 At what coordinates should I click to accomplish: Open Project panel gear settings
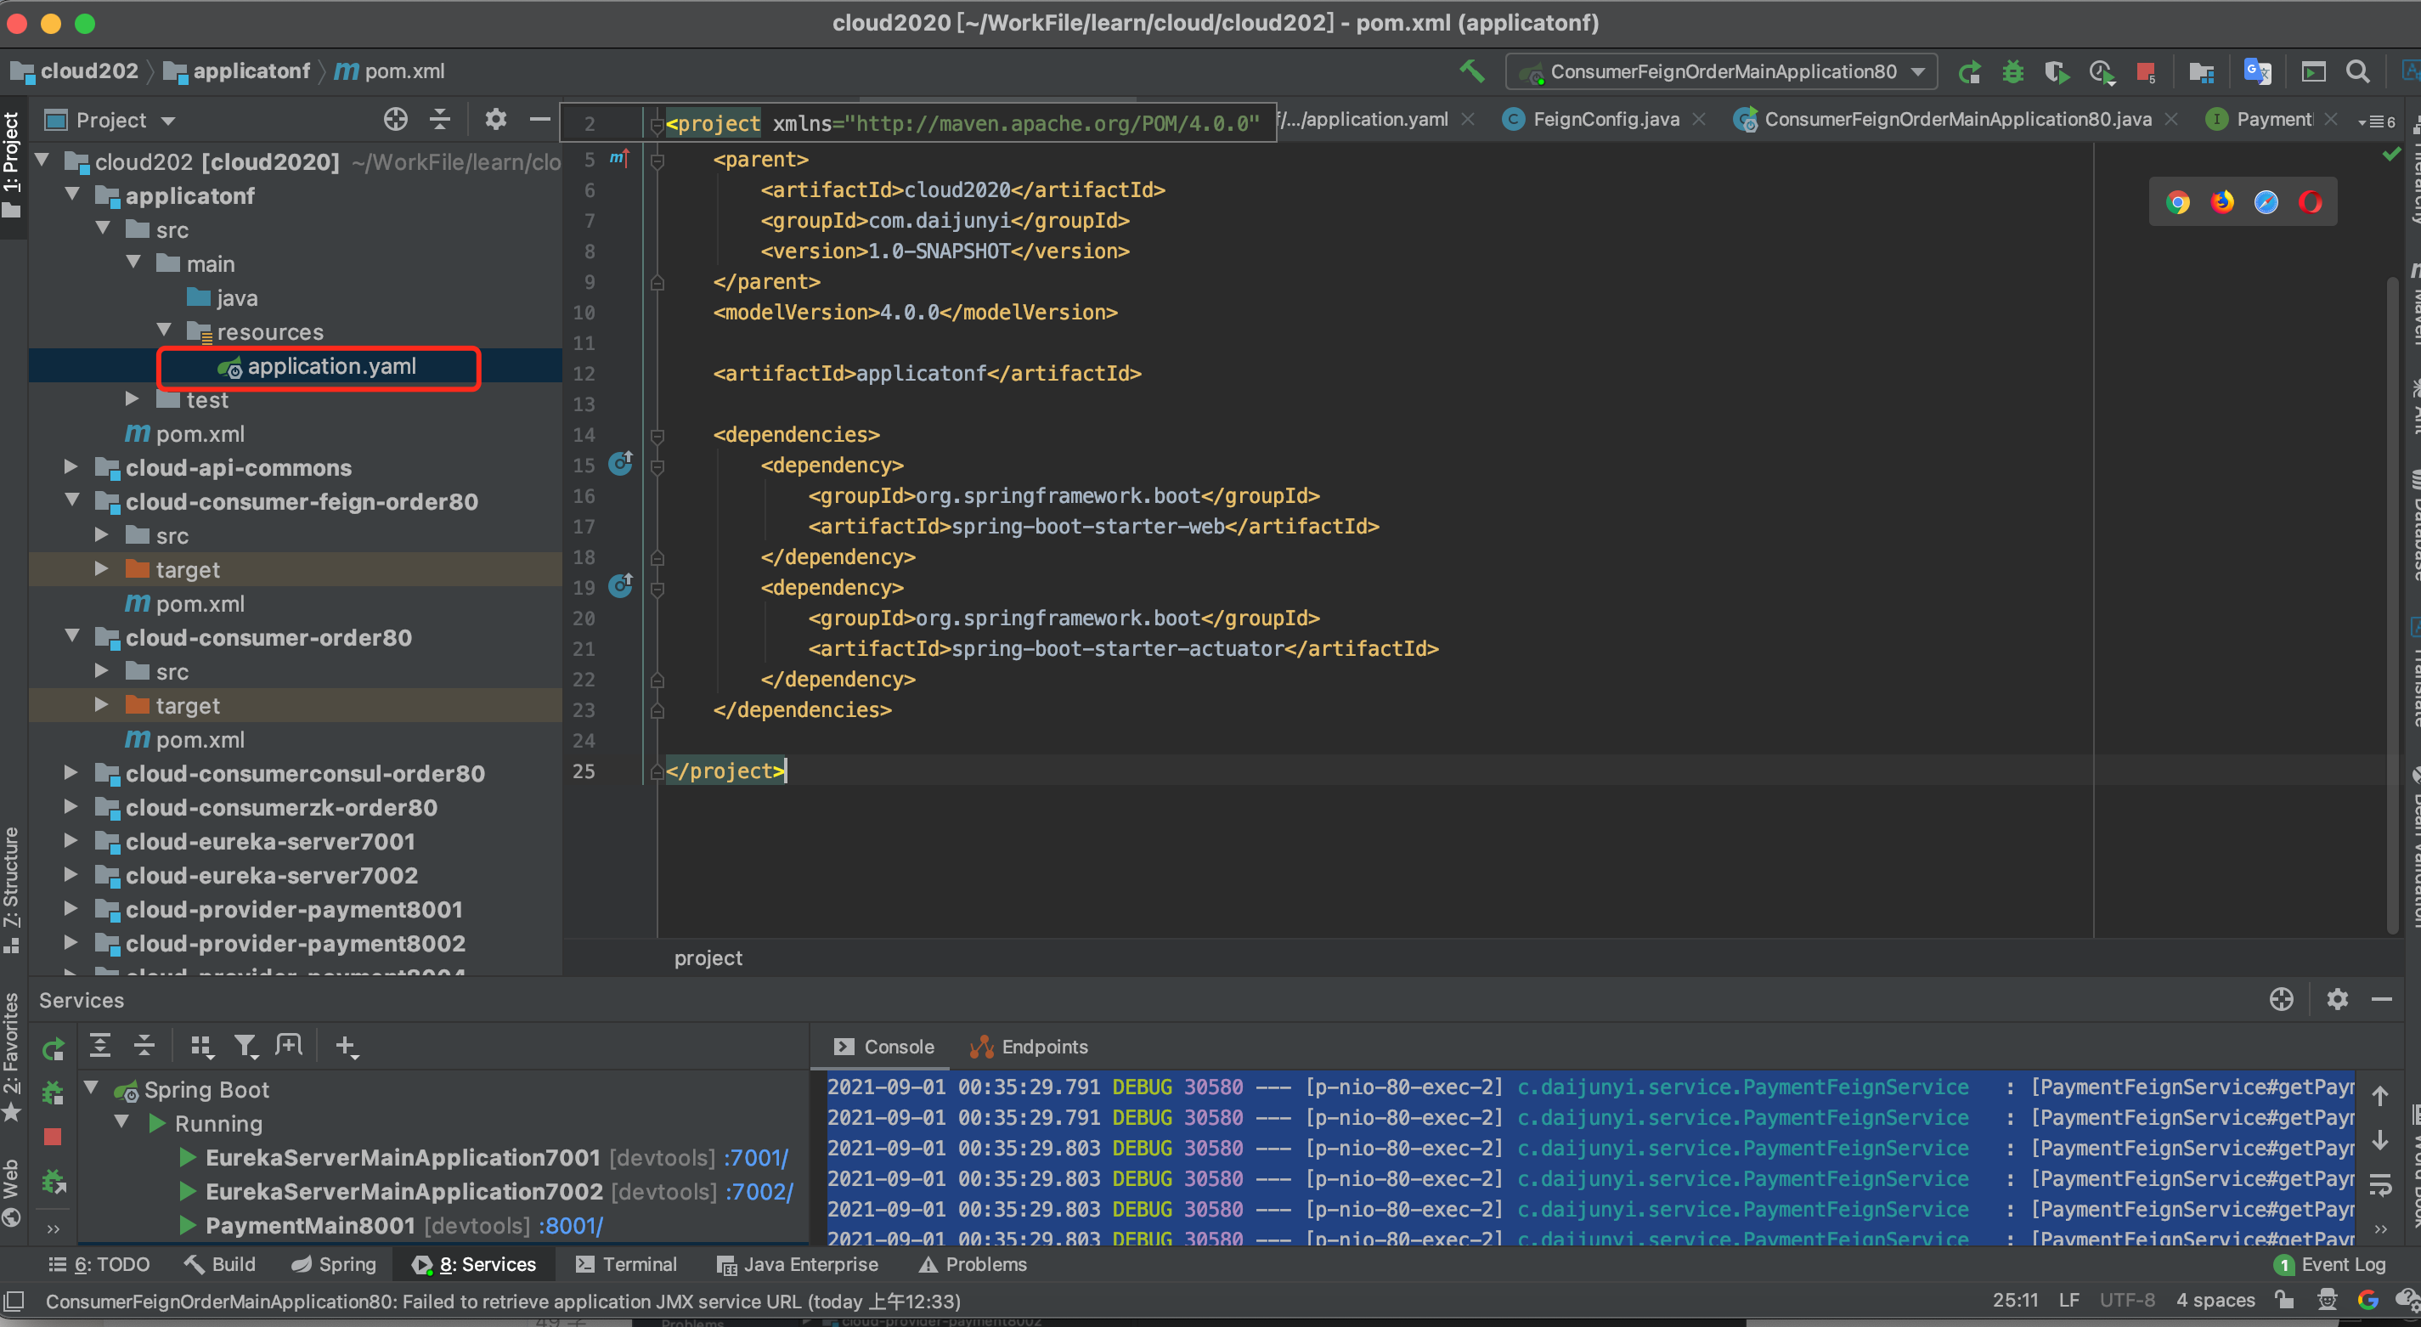coord(495,119)
